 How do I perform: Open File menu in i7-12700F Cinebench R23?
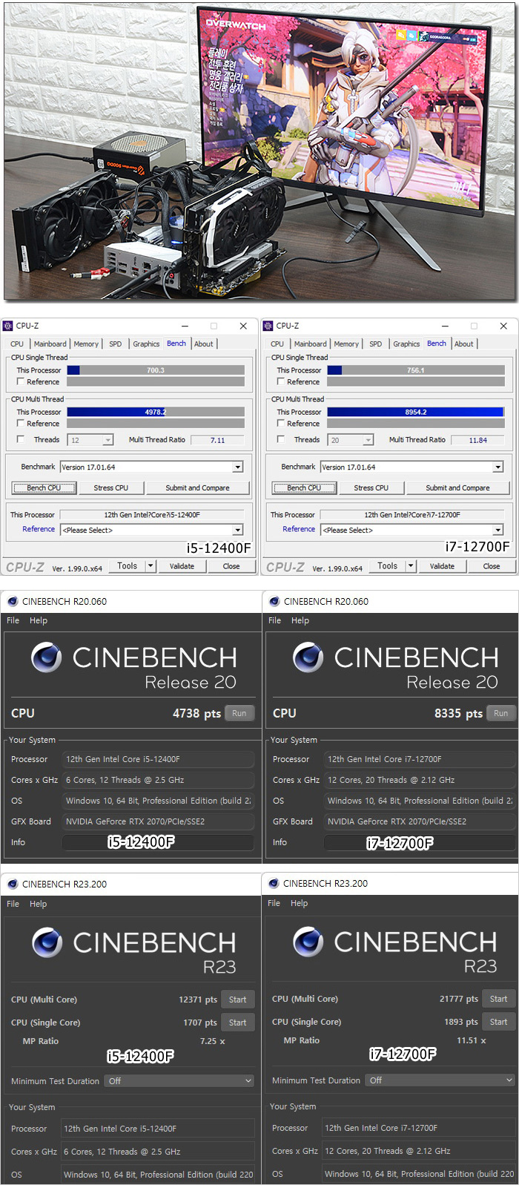(x=274, y=903)
